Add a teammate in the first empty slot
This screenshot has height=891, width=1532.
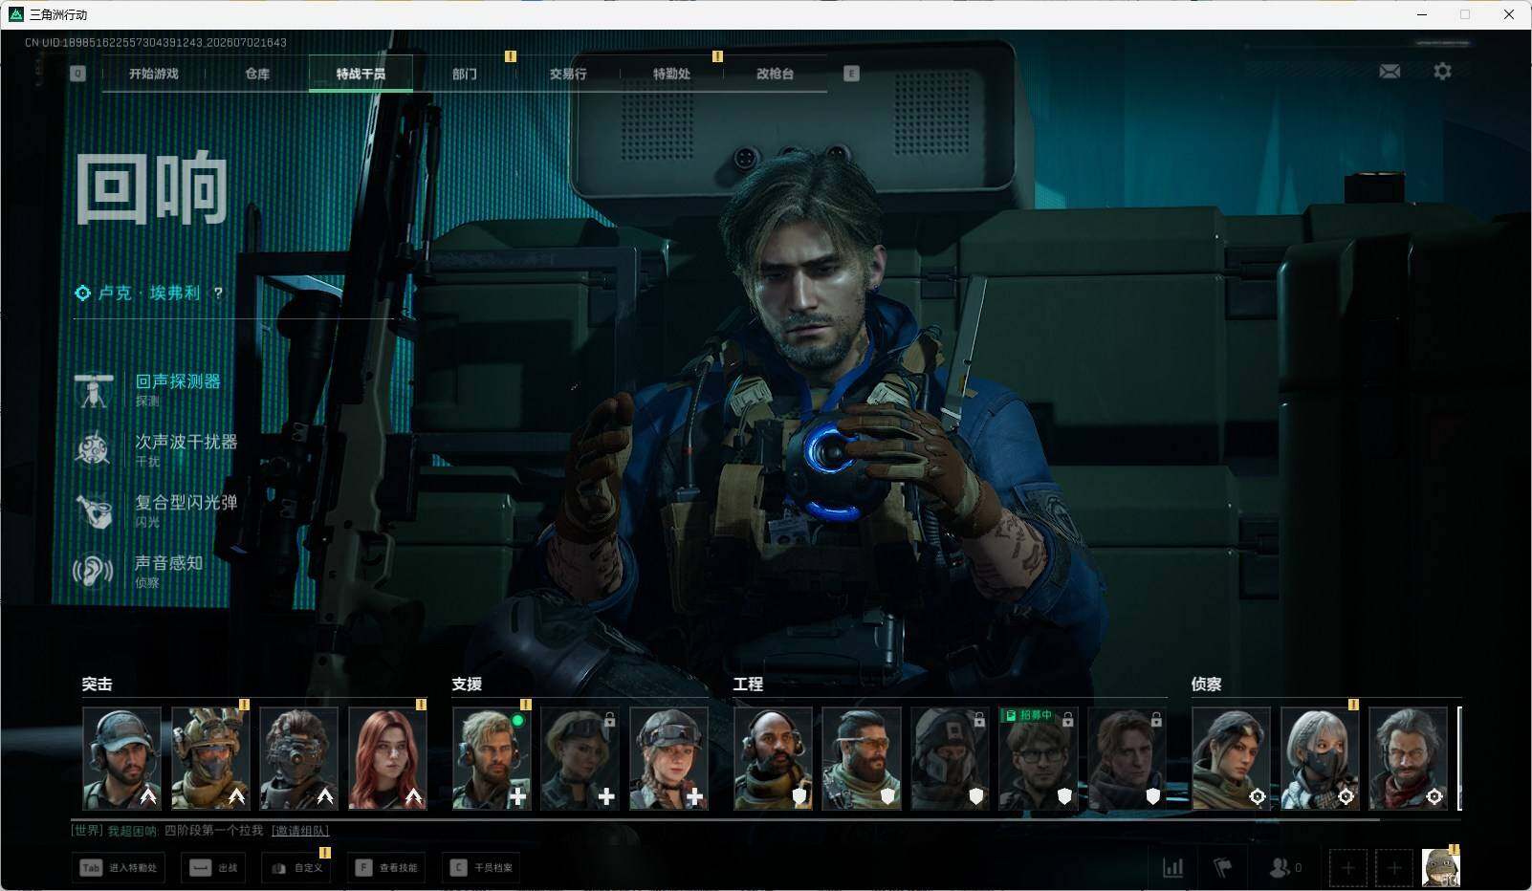pos(1347,867)
